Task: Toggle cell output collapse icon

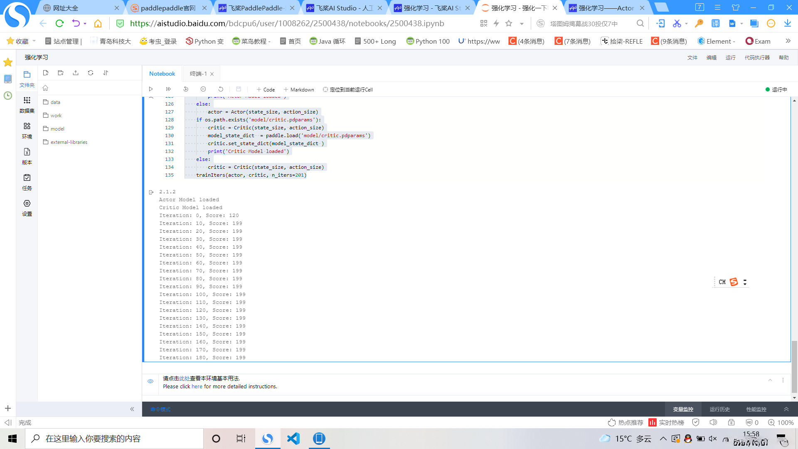Action: pos(151,192)
